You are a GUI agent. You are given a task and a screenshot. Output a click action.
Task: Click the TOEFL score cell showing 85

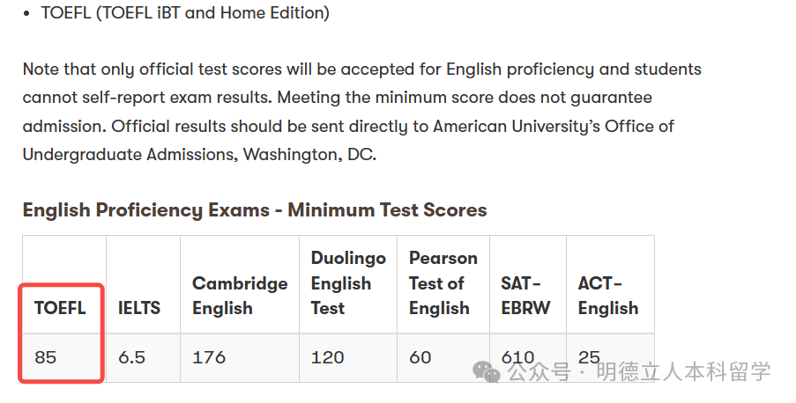point(46,357)
